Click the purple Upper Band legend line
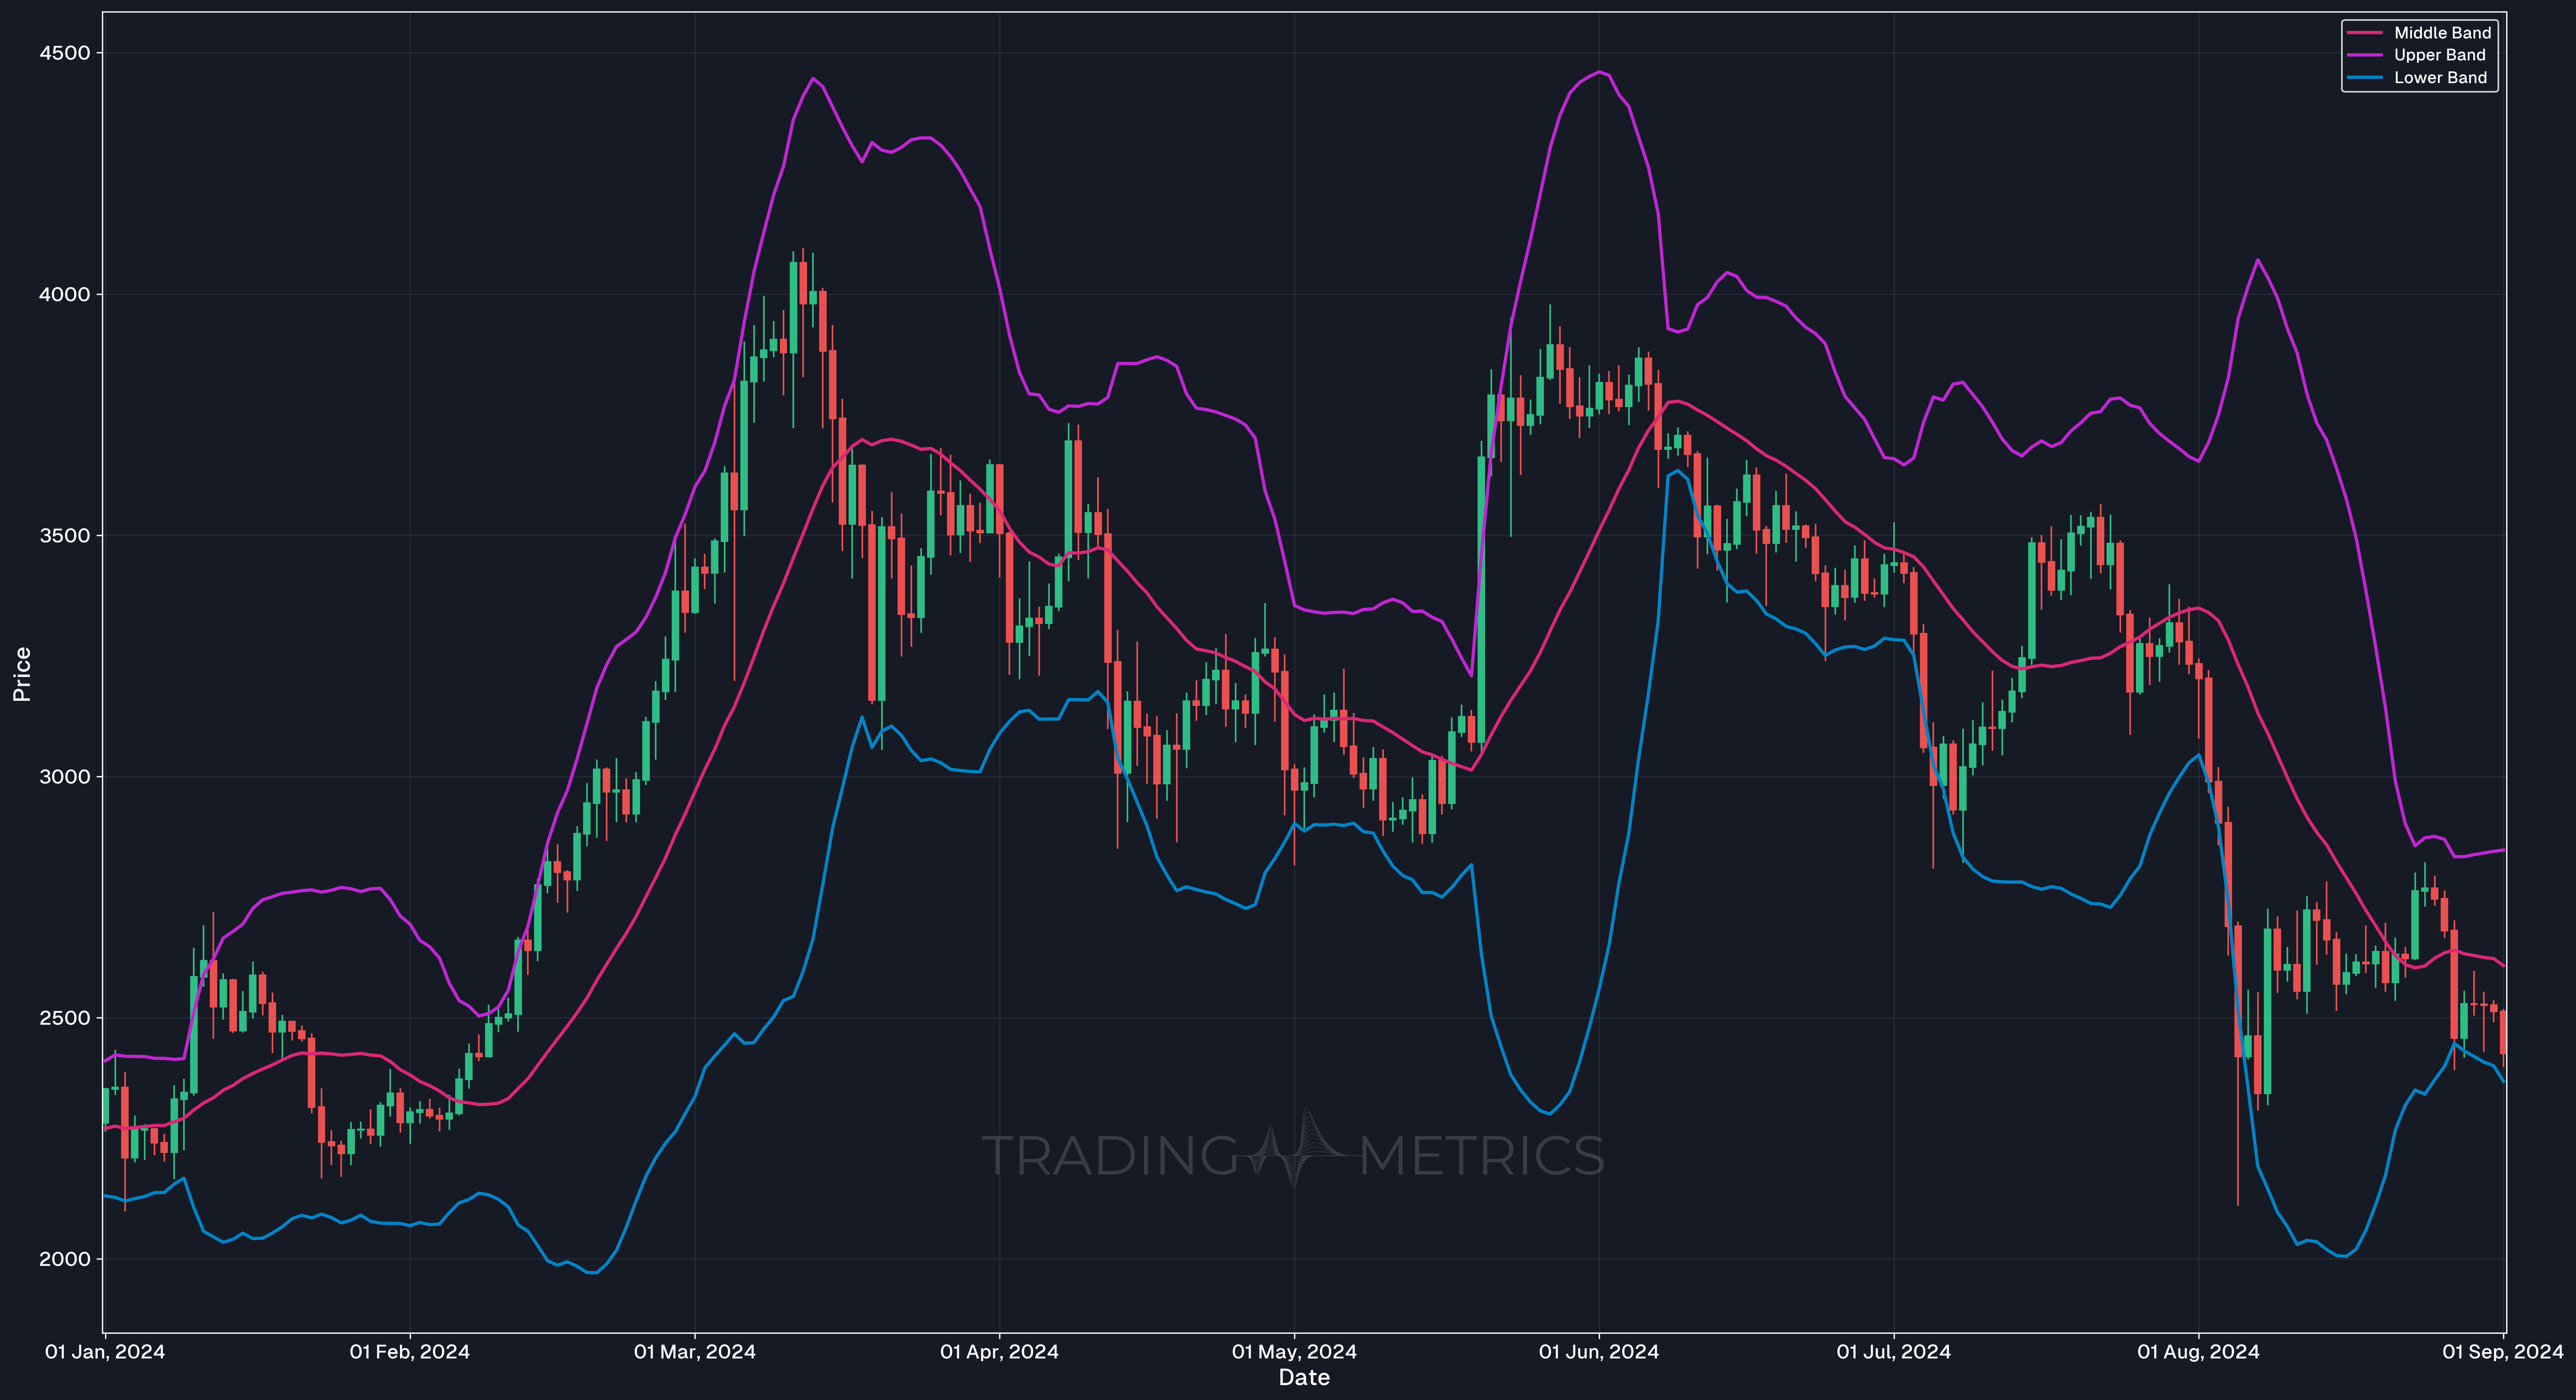Screen dimensions: 2576x1400 [2365, 55]
